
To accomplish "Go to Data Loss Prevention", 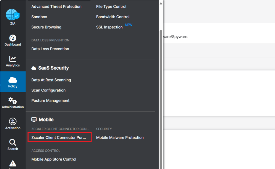I will pos(50,49).
